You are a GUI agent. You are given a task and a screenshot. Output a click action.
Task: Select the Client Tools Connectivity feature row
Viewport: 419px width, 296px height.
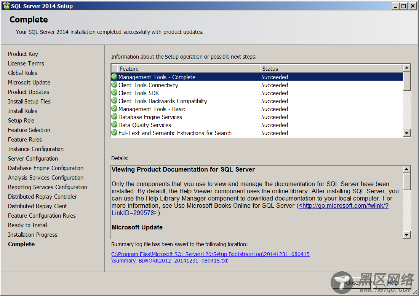click(x=257, y=85)
